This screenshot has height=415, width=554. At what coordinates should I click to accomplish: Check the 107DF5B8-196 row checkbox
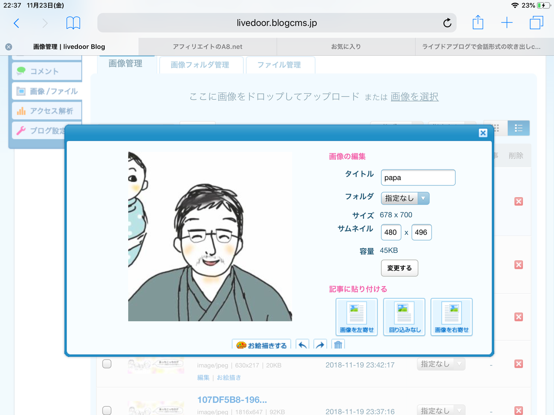click(107, 410)
